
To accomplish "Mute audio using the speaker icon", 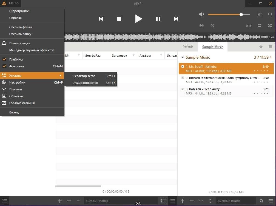I will [201, 15].
